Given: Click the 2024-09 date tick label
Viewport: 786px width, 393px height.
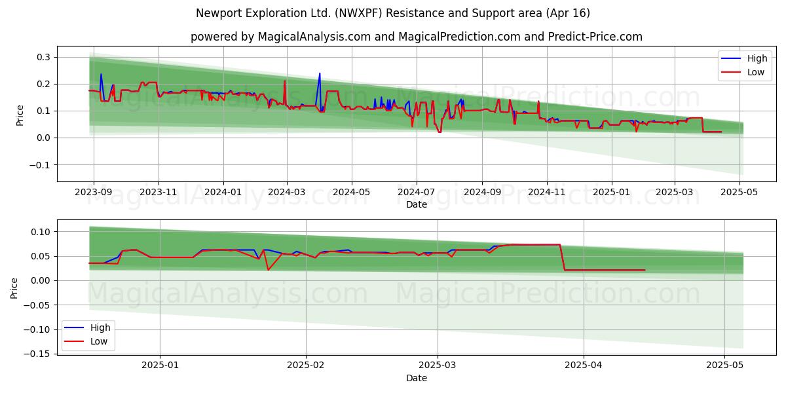Looking at the screenshot, I should [482, 192].
